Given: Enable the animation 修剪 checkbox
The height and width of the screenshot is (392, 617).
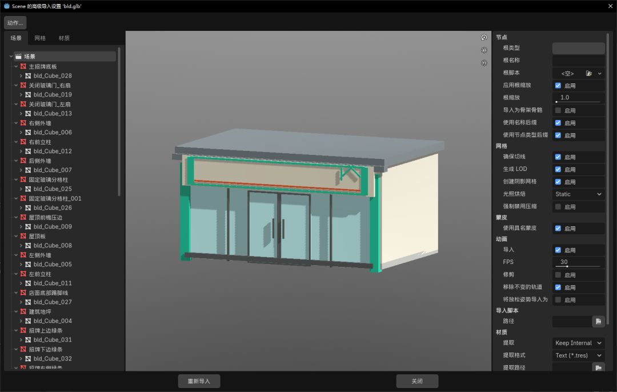Looking at the screenshot, I should (x=558, y=275).
